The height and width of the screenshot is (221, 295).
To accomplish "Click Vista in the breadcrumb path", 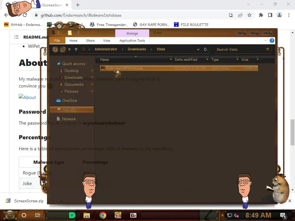I will click(161, 49).
